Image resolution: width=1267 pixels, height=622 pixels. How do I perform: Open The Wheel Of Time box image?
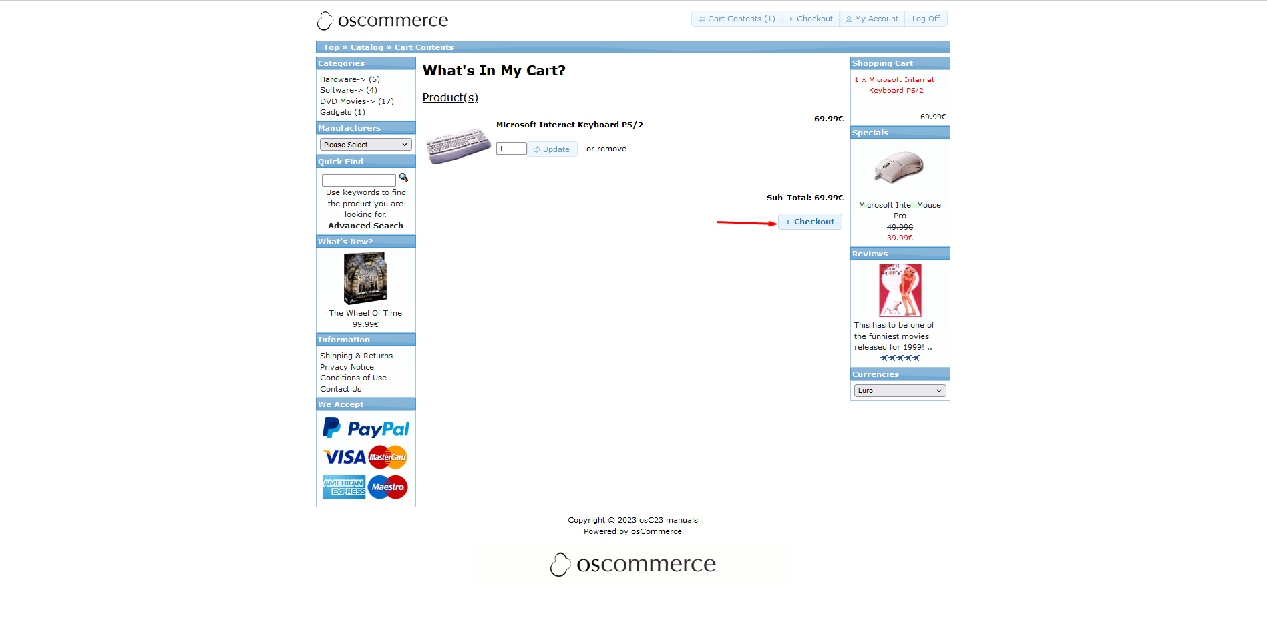[365, 278]
